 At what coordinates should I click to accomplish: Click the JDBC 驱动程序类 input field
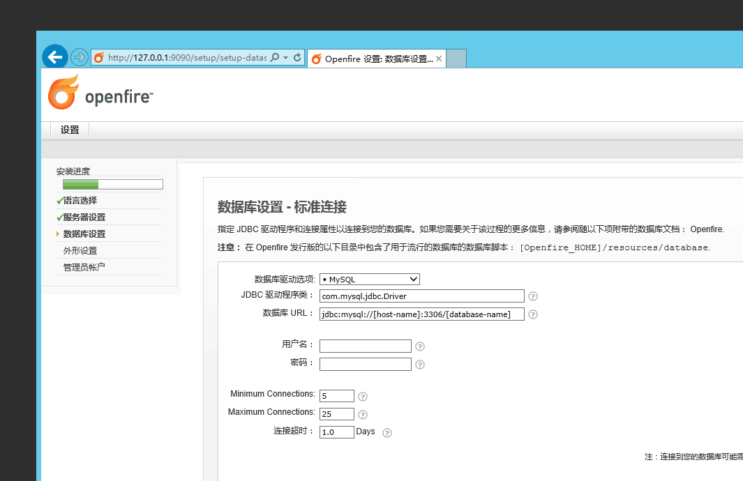coord(421,296)
